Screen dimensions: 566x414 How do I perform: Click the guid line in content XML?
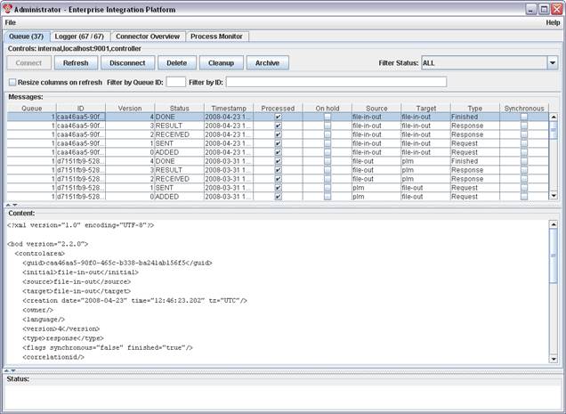[117, 263]
